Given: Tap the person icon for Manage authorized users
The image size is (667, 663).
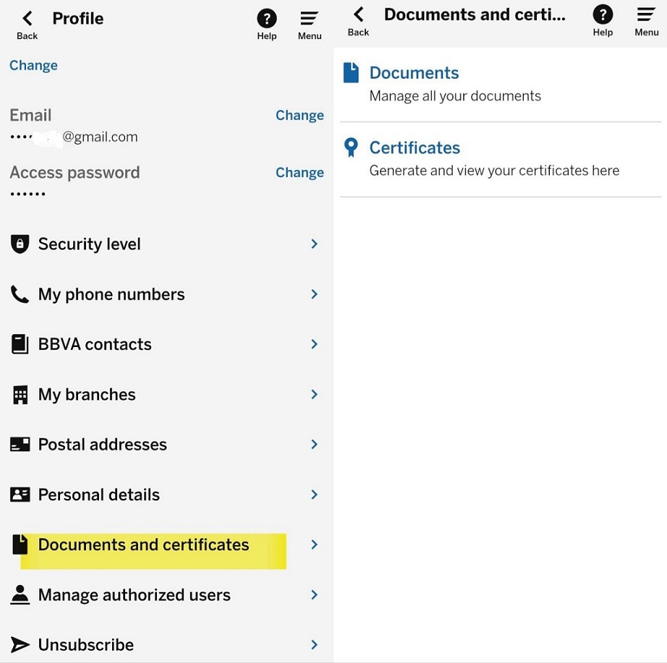Looking at the screenshot, I should click(x=20, y=594).
